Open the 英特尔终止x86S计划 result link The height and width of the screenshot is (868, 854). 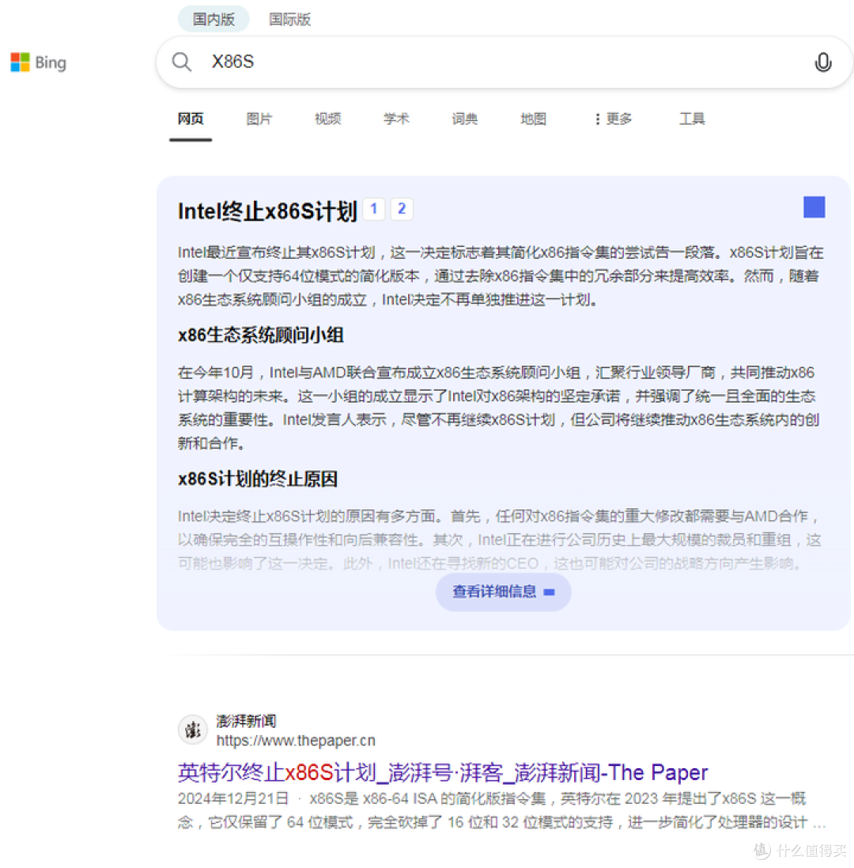[443, 772]
